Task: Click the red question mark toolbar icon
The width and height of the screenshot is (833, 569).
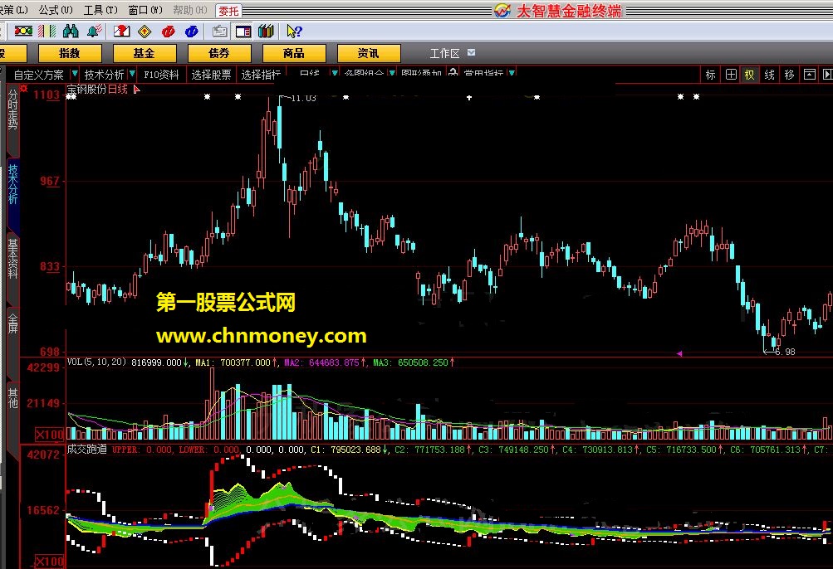Action: click(121, 32)
